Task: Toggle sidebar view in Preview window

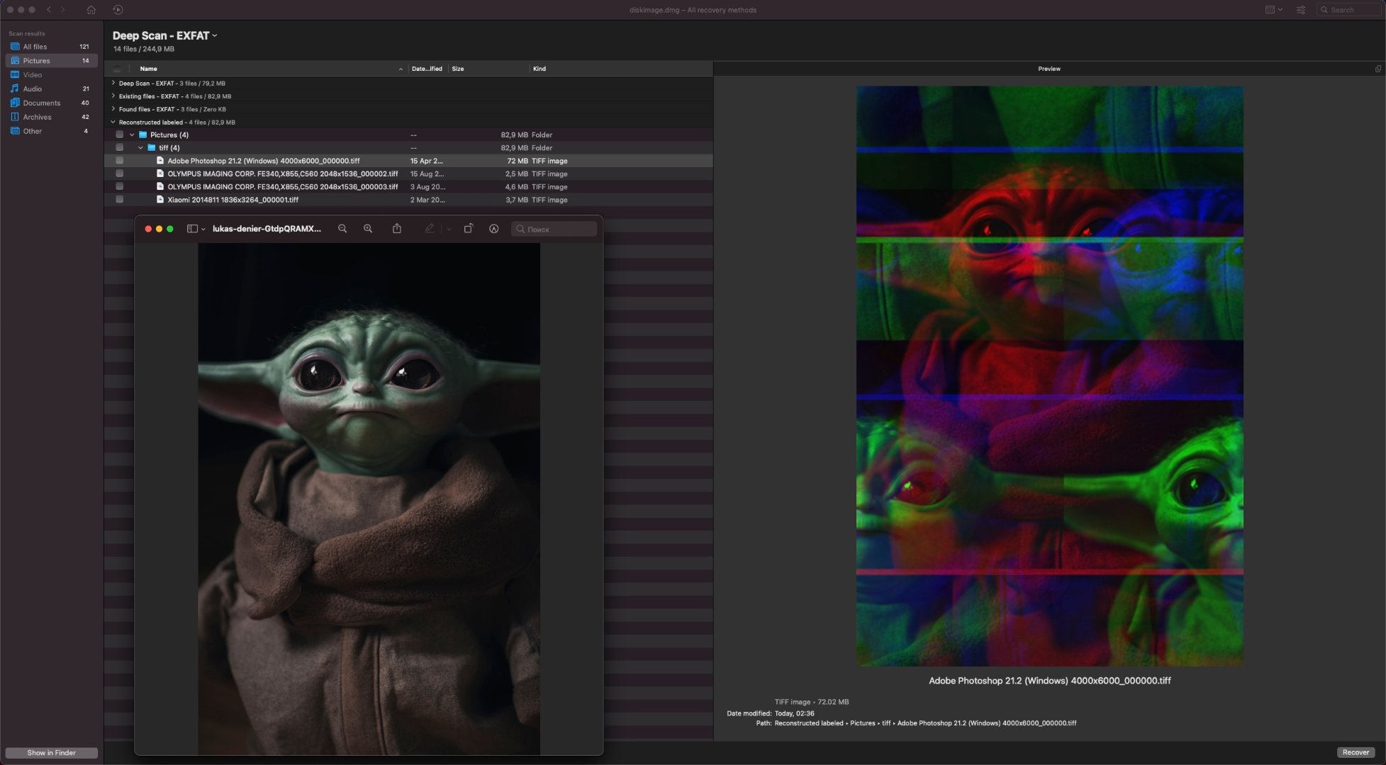Action: [x=192, y=229]
